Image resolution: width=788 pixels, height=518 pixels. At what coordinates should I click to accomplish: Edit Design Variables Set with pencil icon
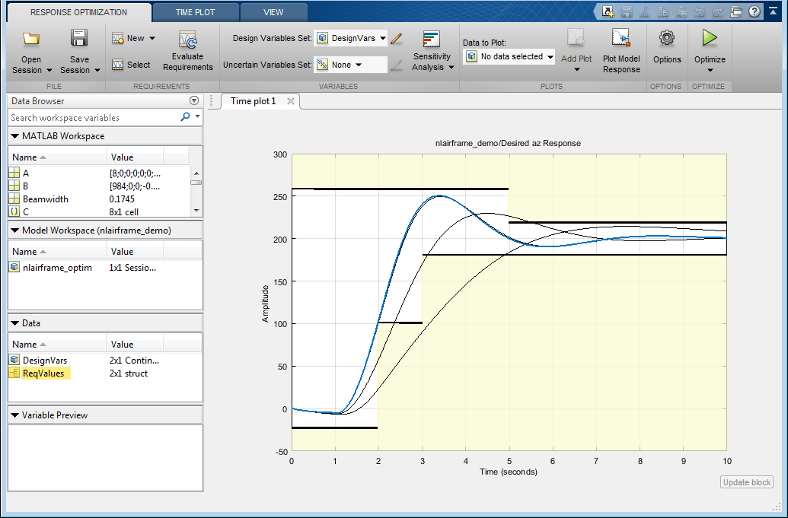tap(396, 38)
